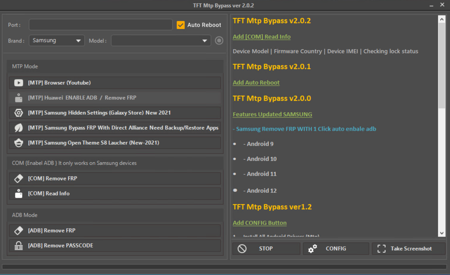Click the eraser icon beside ADB Remove FRP

tap(19, 230)
